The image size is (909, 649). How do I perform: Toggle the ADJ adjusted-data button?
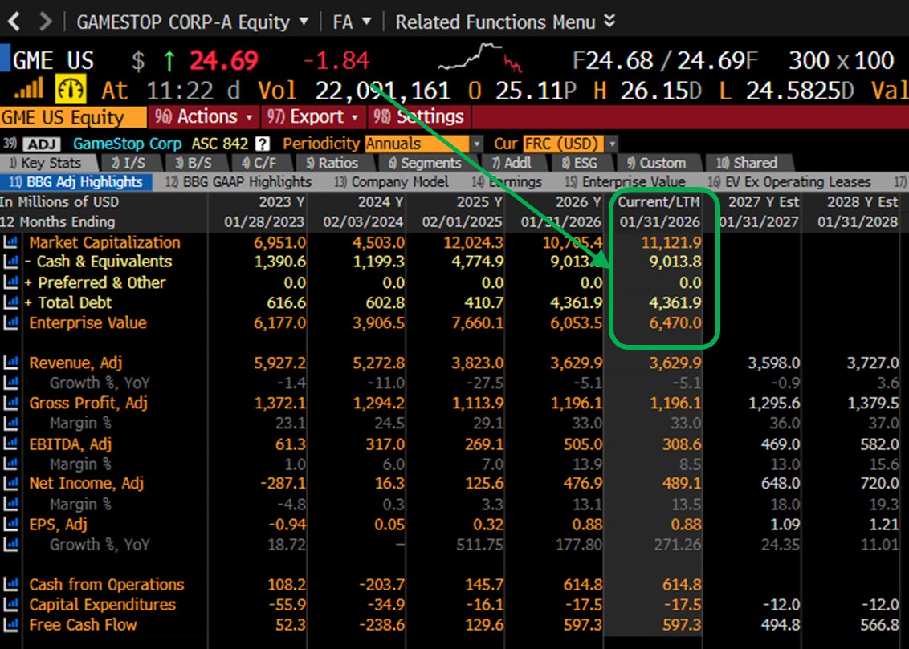pos(42,144)
